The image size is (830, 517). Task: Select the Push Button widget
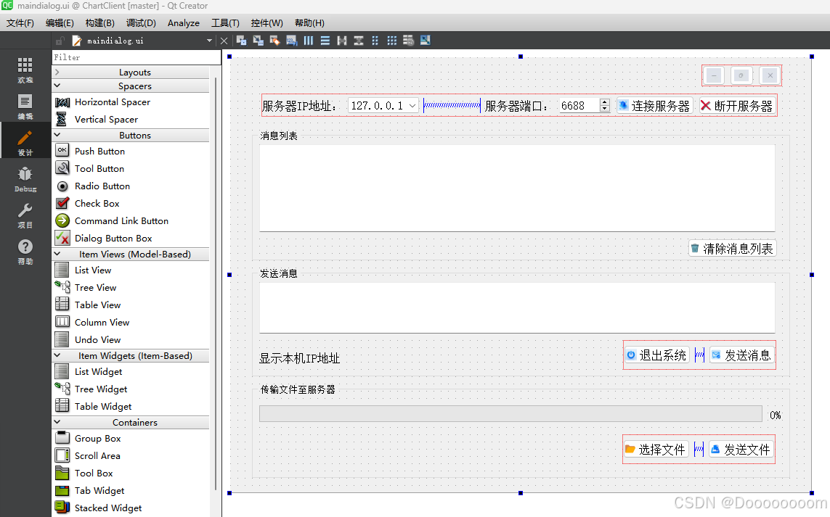tap(99, 151)
